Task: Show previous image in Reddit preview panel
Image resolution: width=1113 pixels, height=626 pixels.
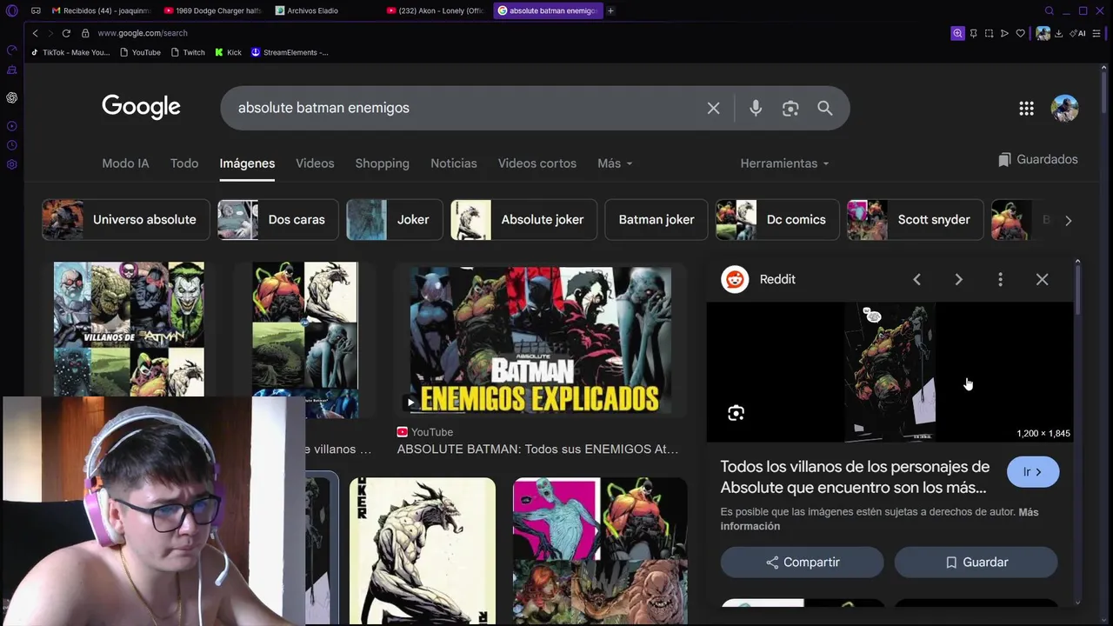Action: (916, 279)
